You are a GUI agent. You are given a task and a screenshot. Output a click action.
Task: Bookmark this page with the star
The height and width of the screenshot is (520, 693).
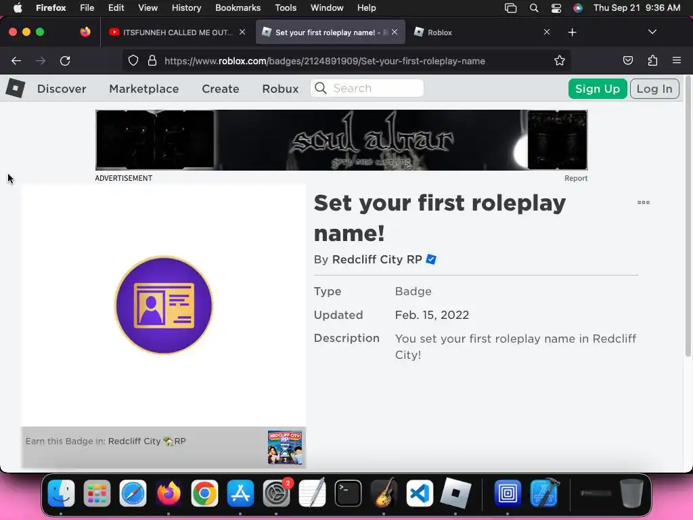(560, 60)
